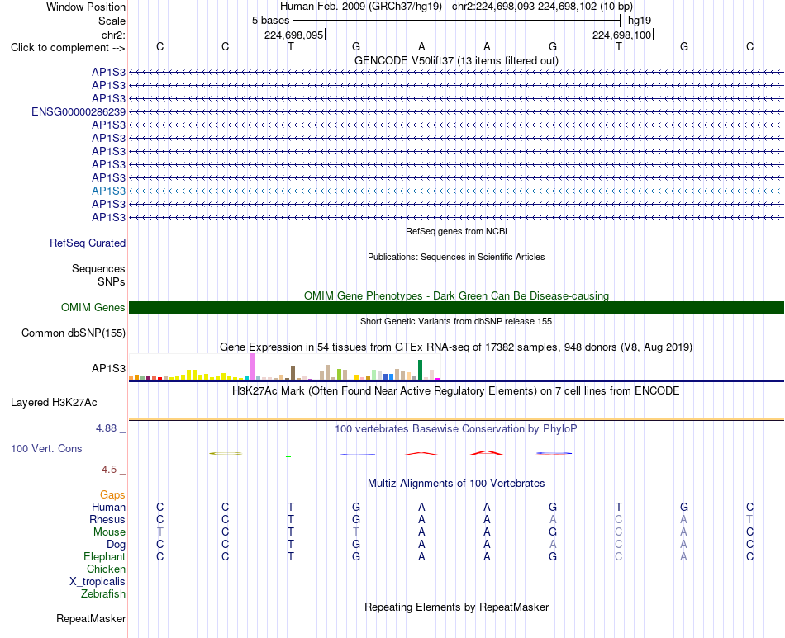Screen dimensions: 785x638
Task: Click the ENSG00000286239 gene label
Action: coord(78,112)
